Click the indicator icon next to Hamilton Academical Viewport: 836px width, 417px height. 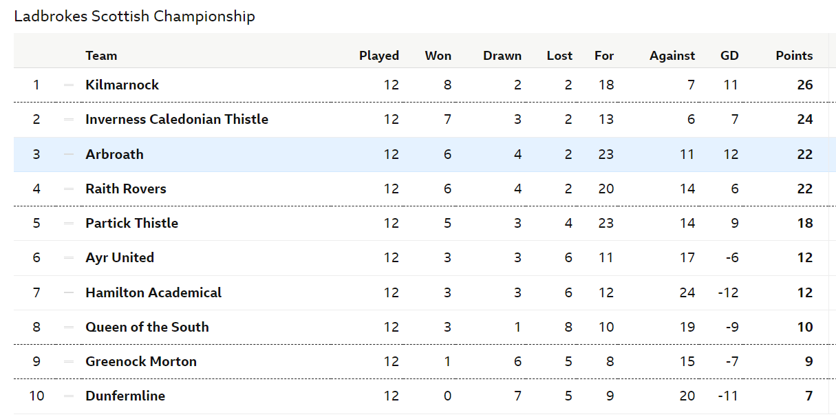[69, 293]
